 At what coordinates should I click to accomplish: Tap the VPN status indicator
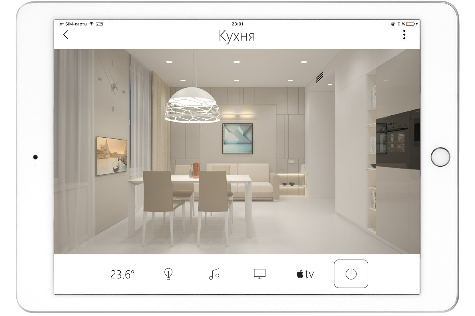tap(100, 24)
